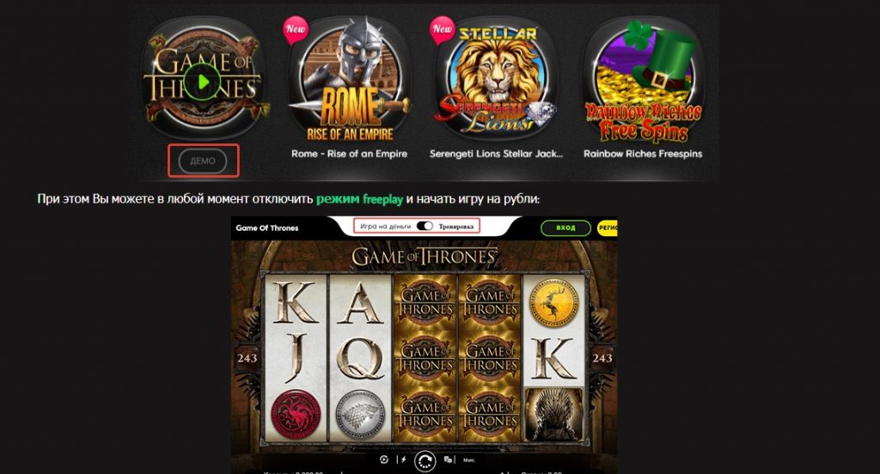
Task: Click the Iron Throne symbol on reel five
Action: 553,414
